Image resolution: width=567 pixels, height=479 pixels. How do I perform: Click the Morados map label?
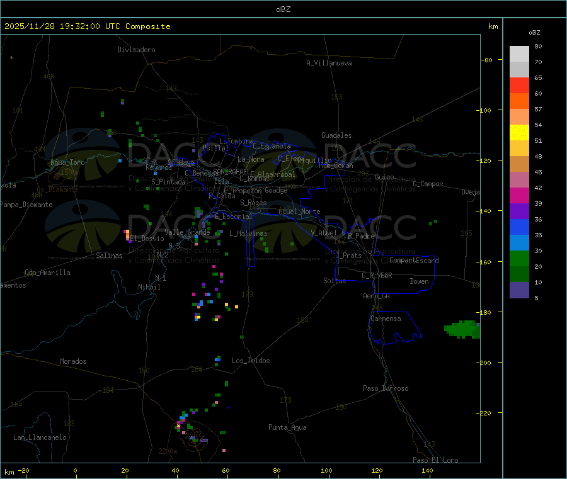tap(73, 361)
